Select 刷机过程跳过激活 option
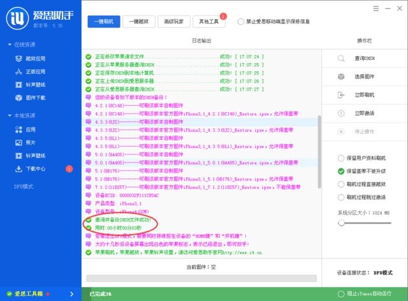 point(341,197)
